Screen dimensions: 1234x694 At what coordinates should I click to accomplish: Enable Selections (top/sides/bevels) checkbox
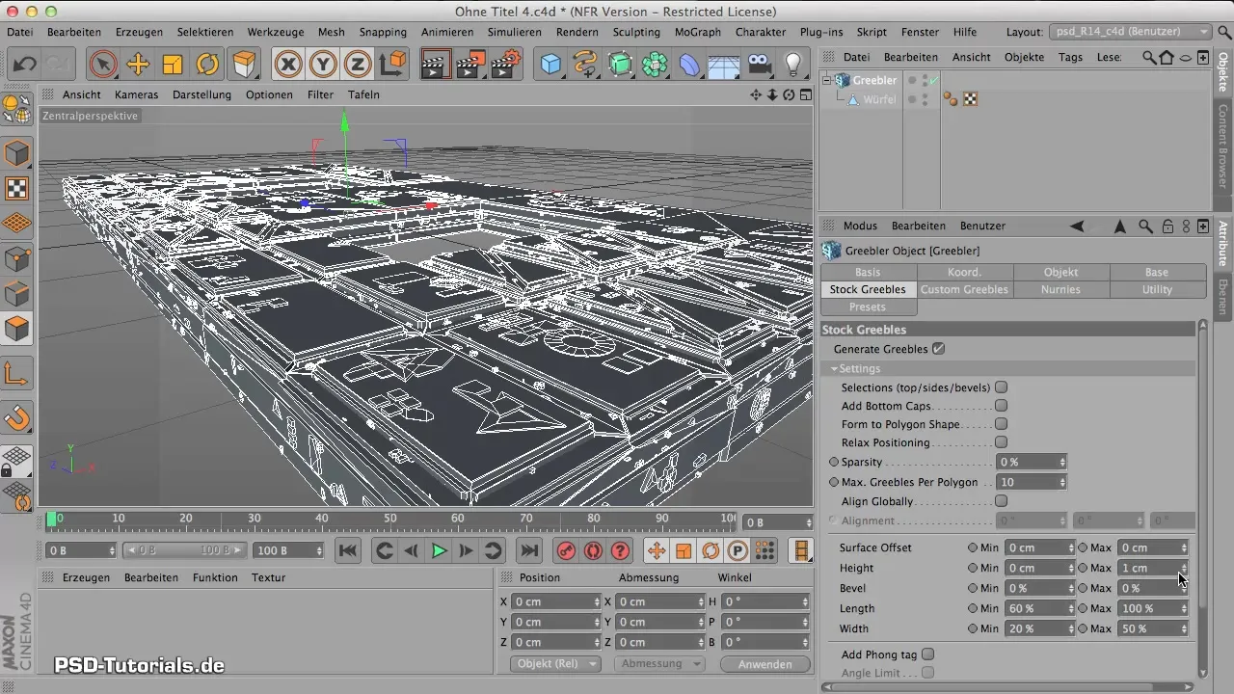coord(1001,387)
